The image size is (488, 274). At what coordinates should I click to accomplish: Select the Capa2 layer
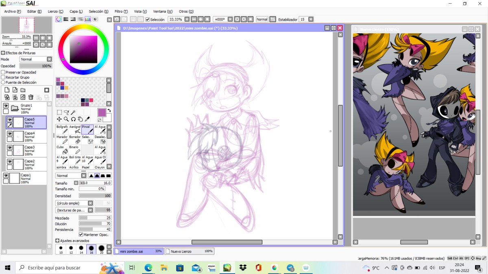click(26, 164)
